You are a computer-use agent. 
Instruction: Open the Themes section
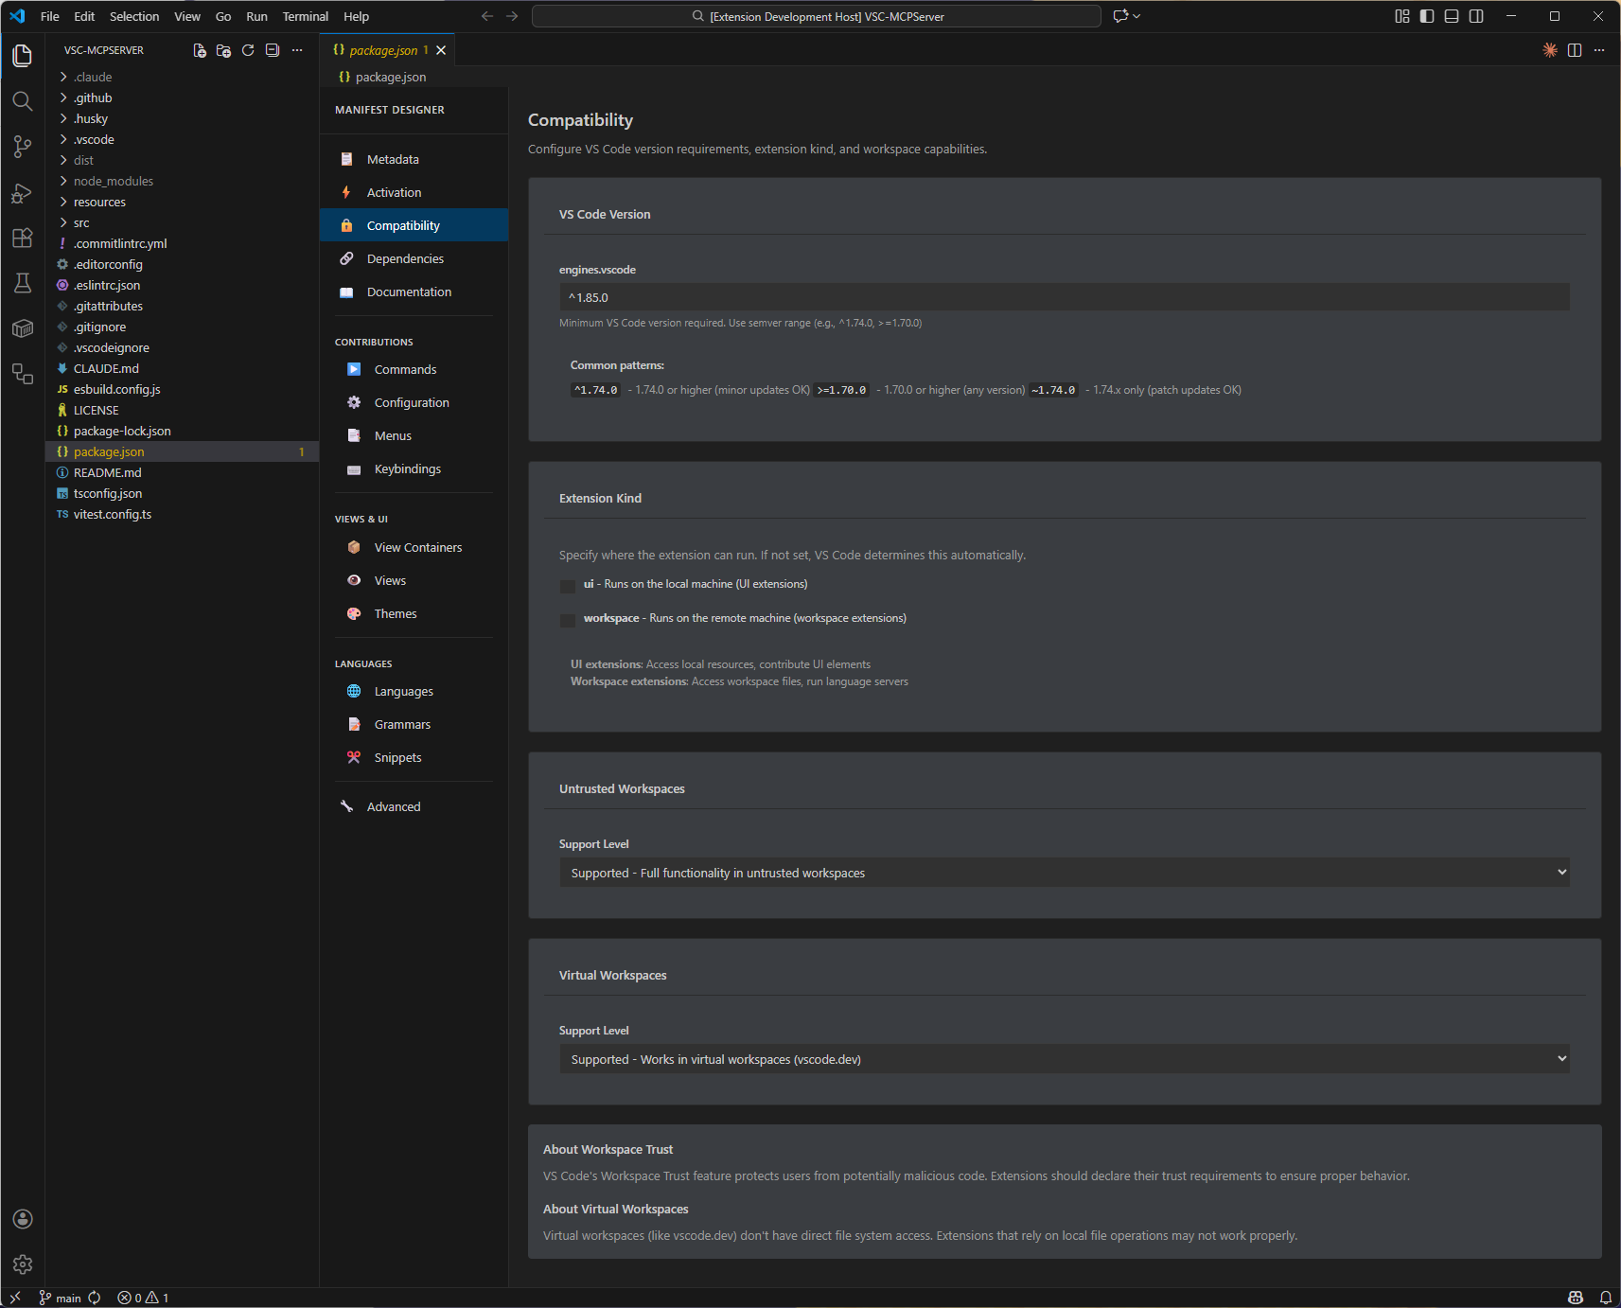tap(414, 613)
